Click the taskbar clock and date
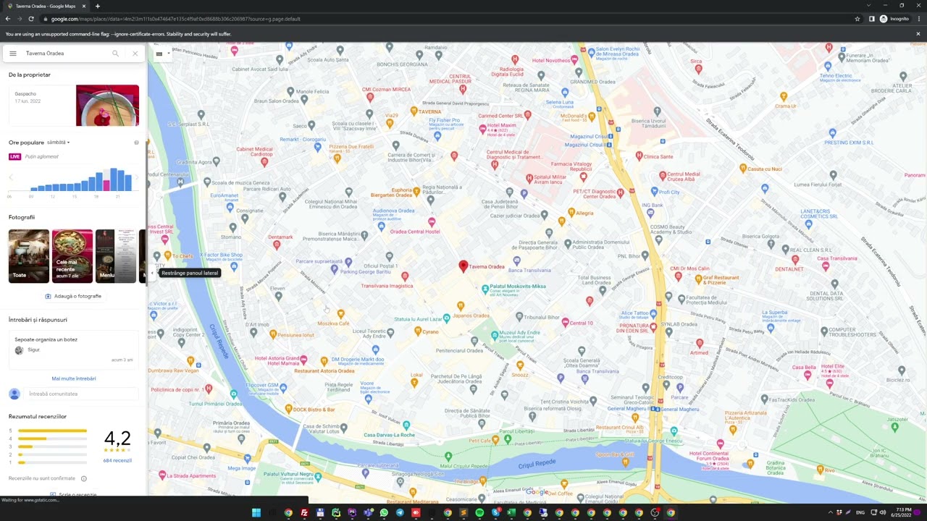This screenshot has width=927, height=521. coord(902,512)
